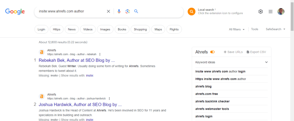The height and width of the screenshot is (121, 294).
Task: Select keyword idea 'ahrefs.com free'
Action: tap(206, 94)
